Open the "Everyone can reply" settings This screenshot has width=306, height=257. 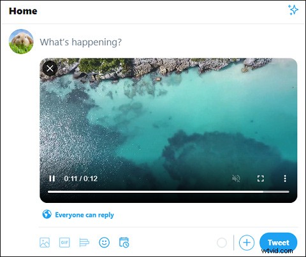click(x=78, y=214)
